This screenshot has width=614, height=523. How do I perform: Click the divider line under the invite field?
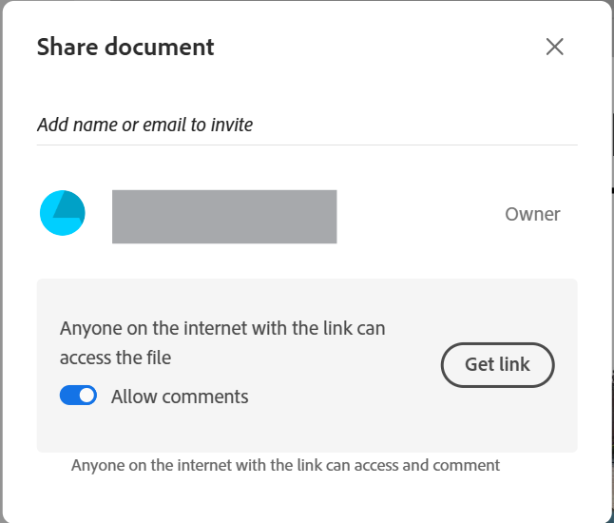coord(306,145)
